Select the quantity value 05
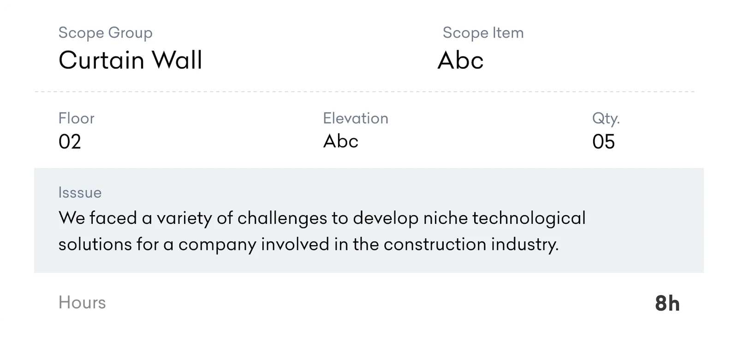The width and height of the screenshot is (738, 337). tap(603, 142)
